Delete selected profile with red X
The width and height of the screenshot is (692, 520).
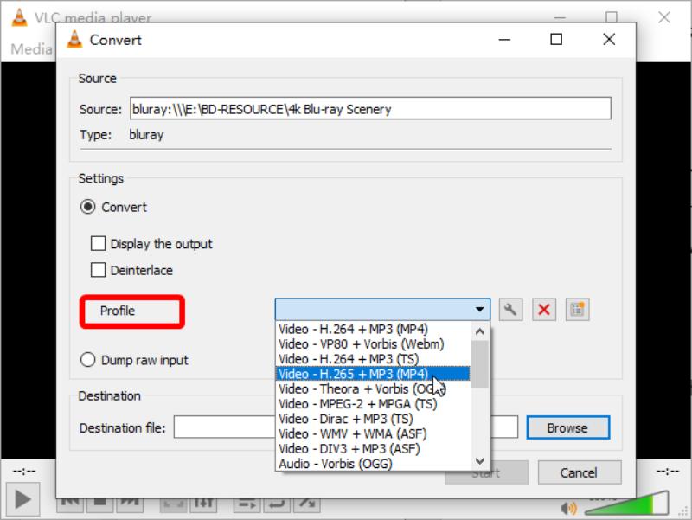click(544, 310)
